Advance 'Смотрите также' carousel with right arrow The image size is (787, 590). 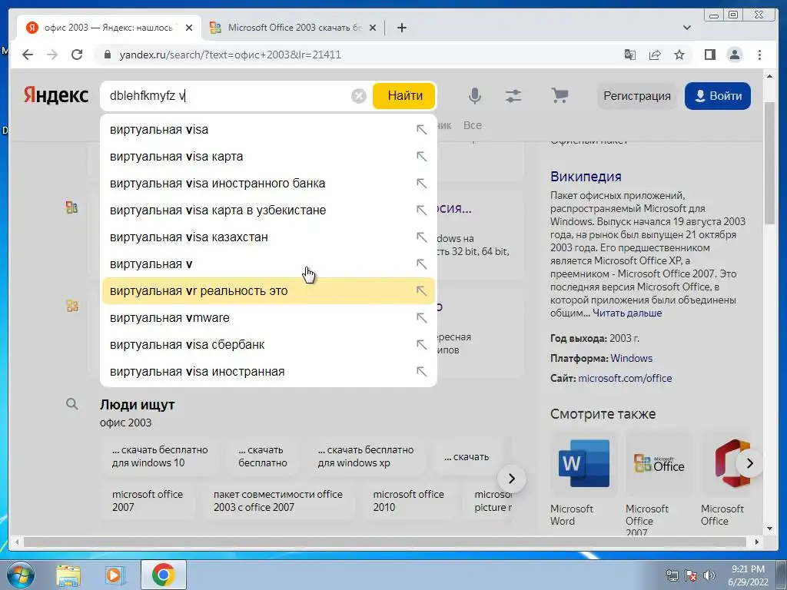749,463
